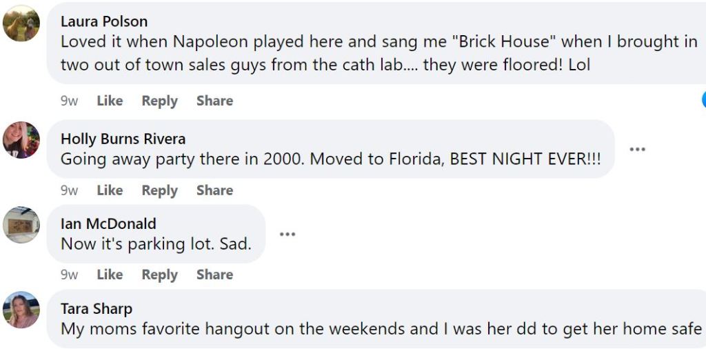Open Laura Polson's profile name link
The height and width of the screenshot is (349, 706).
[x=104, y=22]
